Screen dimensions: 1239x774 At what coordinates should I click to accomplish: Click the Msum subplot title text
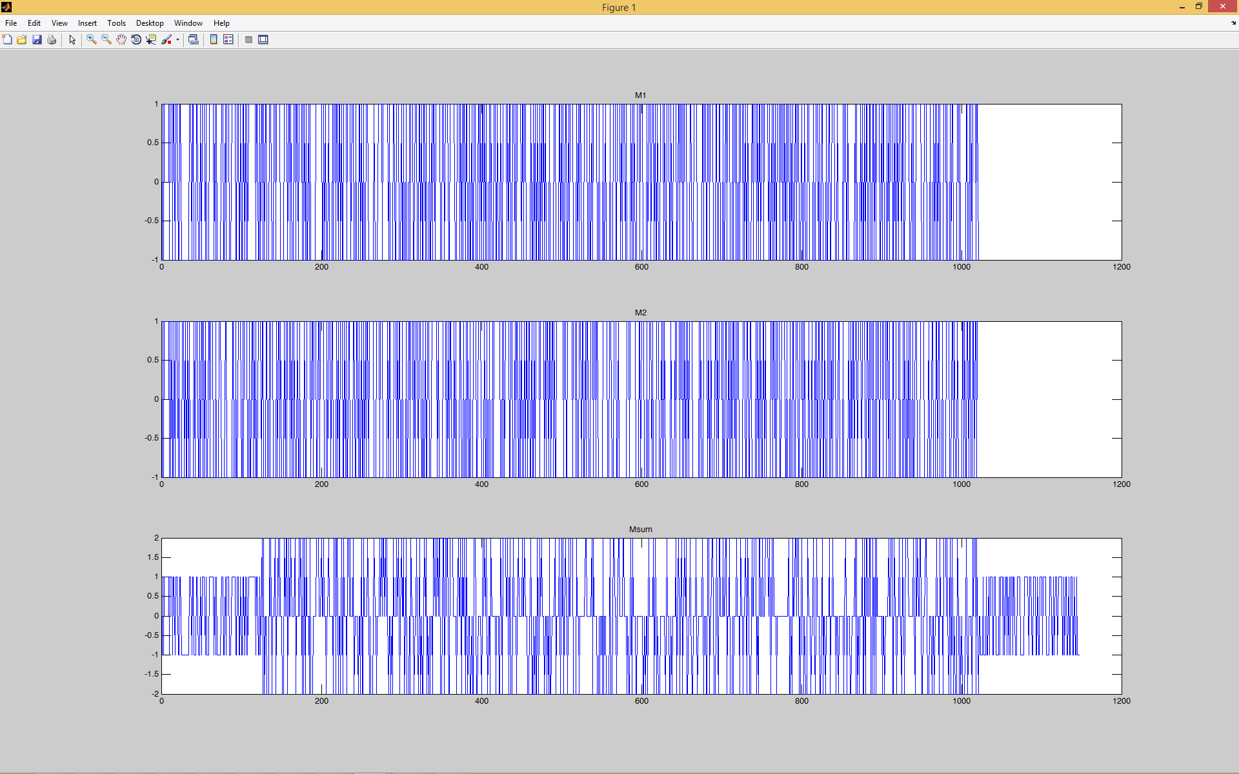tap(640, 530)
